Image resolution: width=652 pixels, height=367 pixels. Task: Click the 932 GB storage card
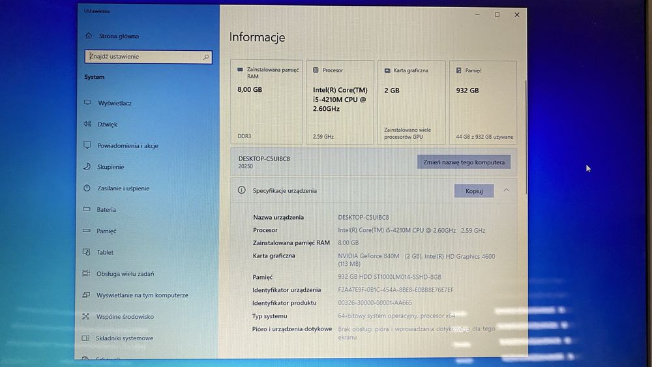tap(483, 103)
